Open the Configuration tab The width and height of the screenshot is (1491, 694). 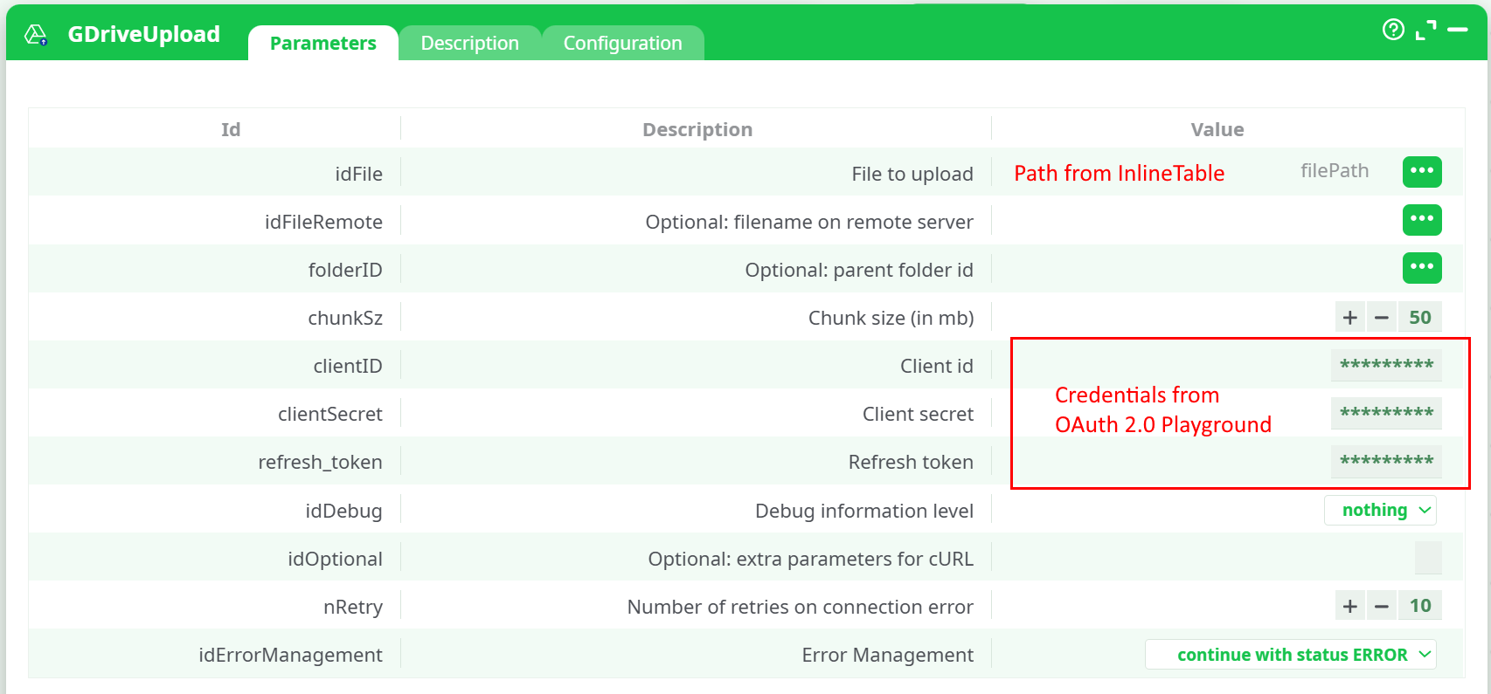623,43
